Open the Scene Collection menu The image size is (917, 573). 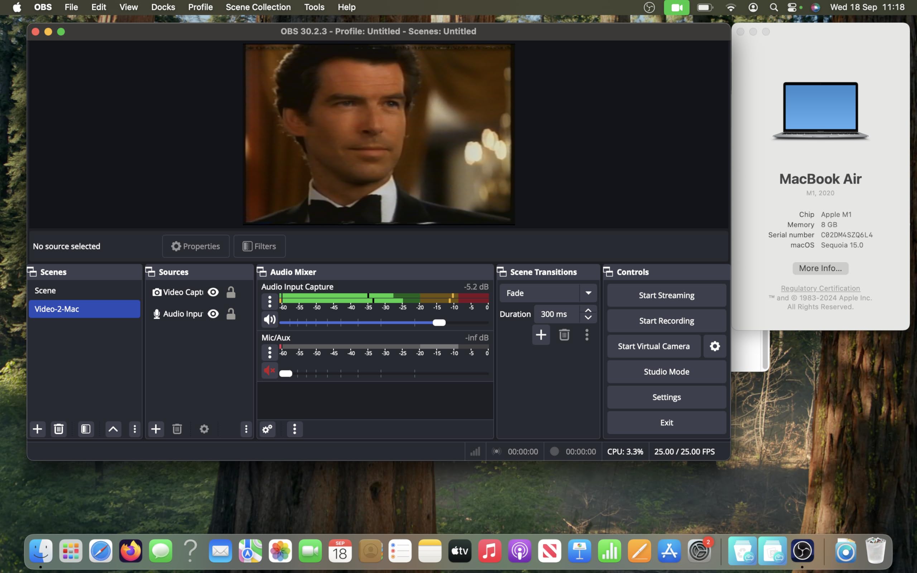click(x=258, y=7)
